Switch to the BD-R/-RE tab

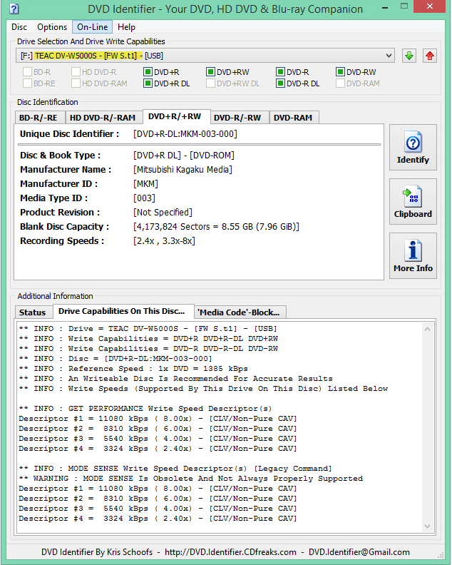38,118
